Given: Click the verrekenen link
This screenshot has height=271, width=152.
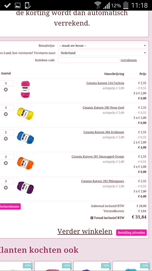Looking at the screenshot, I should tap(129, 60).
